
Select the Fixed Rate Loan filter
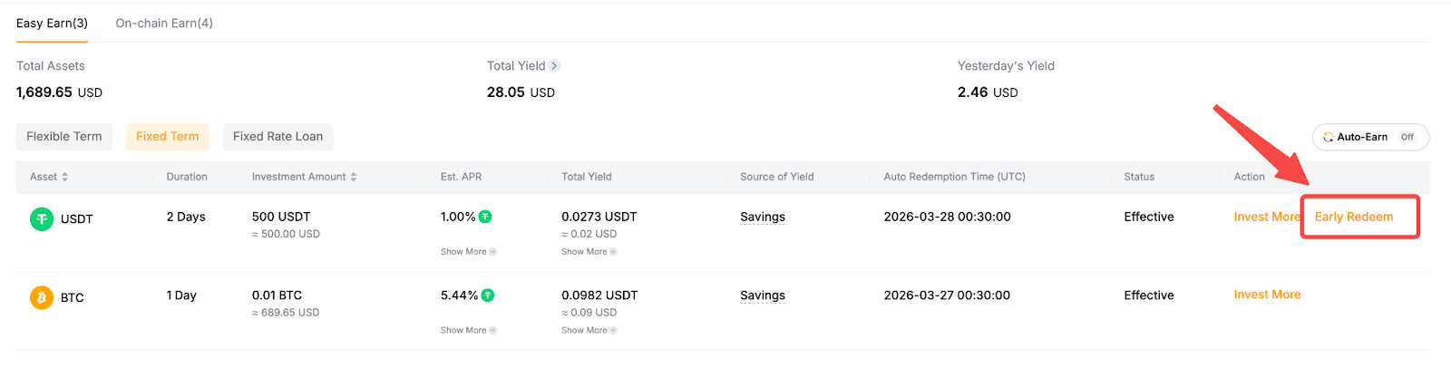(278, 137)
